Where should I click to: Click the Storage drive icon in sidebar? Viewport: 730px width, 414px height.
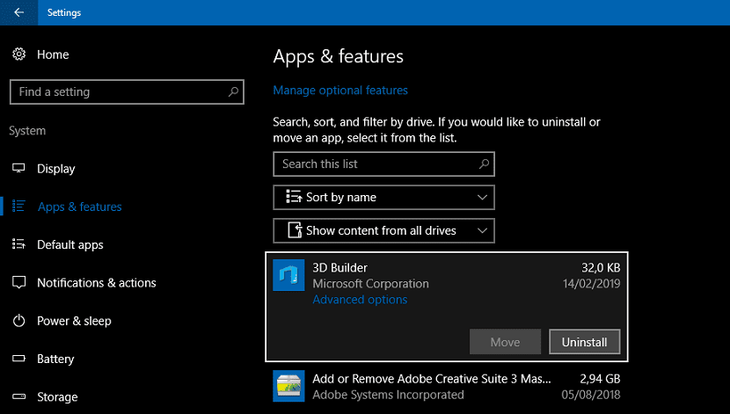[x=18, y=396]
